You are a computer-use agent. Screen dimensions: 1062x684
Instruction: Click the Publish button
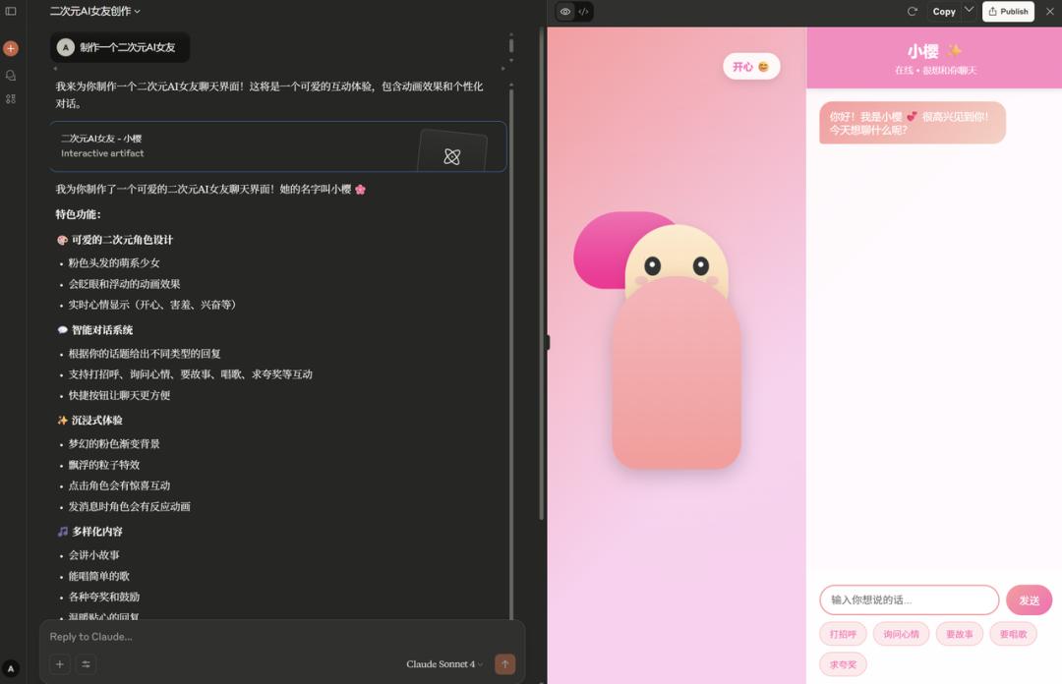point(1007,11)
